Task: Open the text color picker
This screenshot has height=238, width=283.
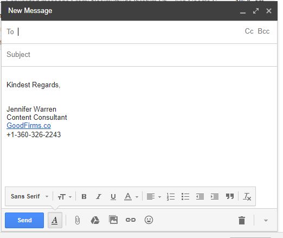Action: point(131,197)
